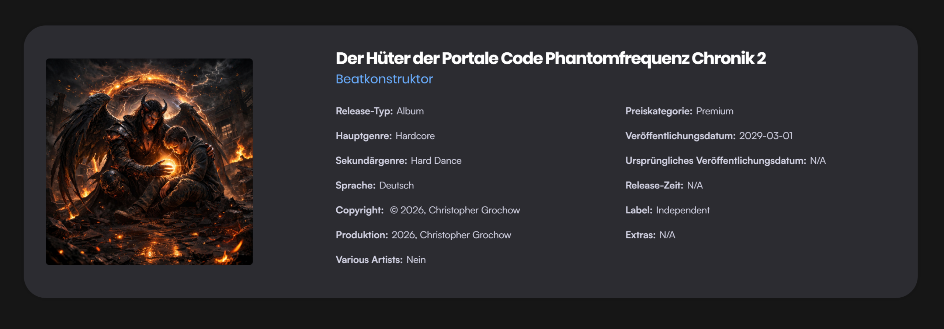Screen dimensions: 944x329
Task: Select the Album release type value
Action: pos(410,111)
